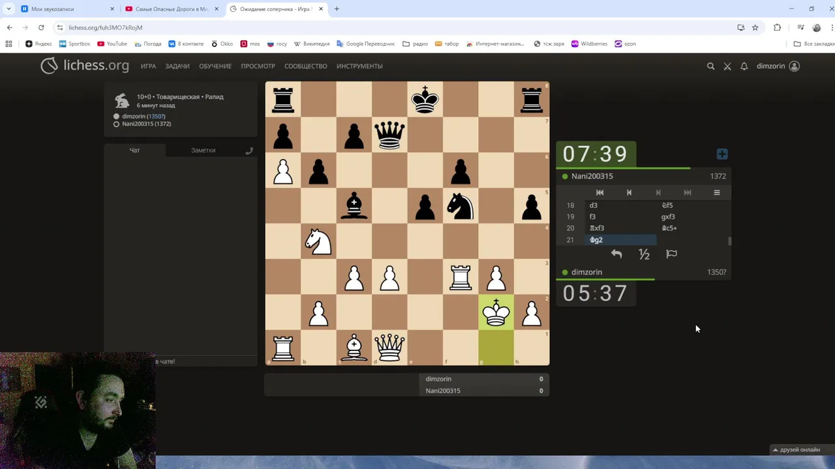
Task: Click dimzorin name below move list
Action: point(586,272)
